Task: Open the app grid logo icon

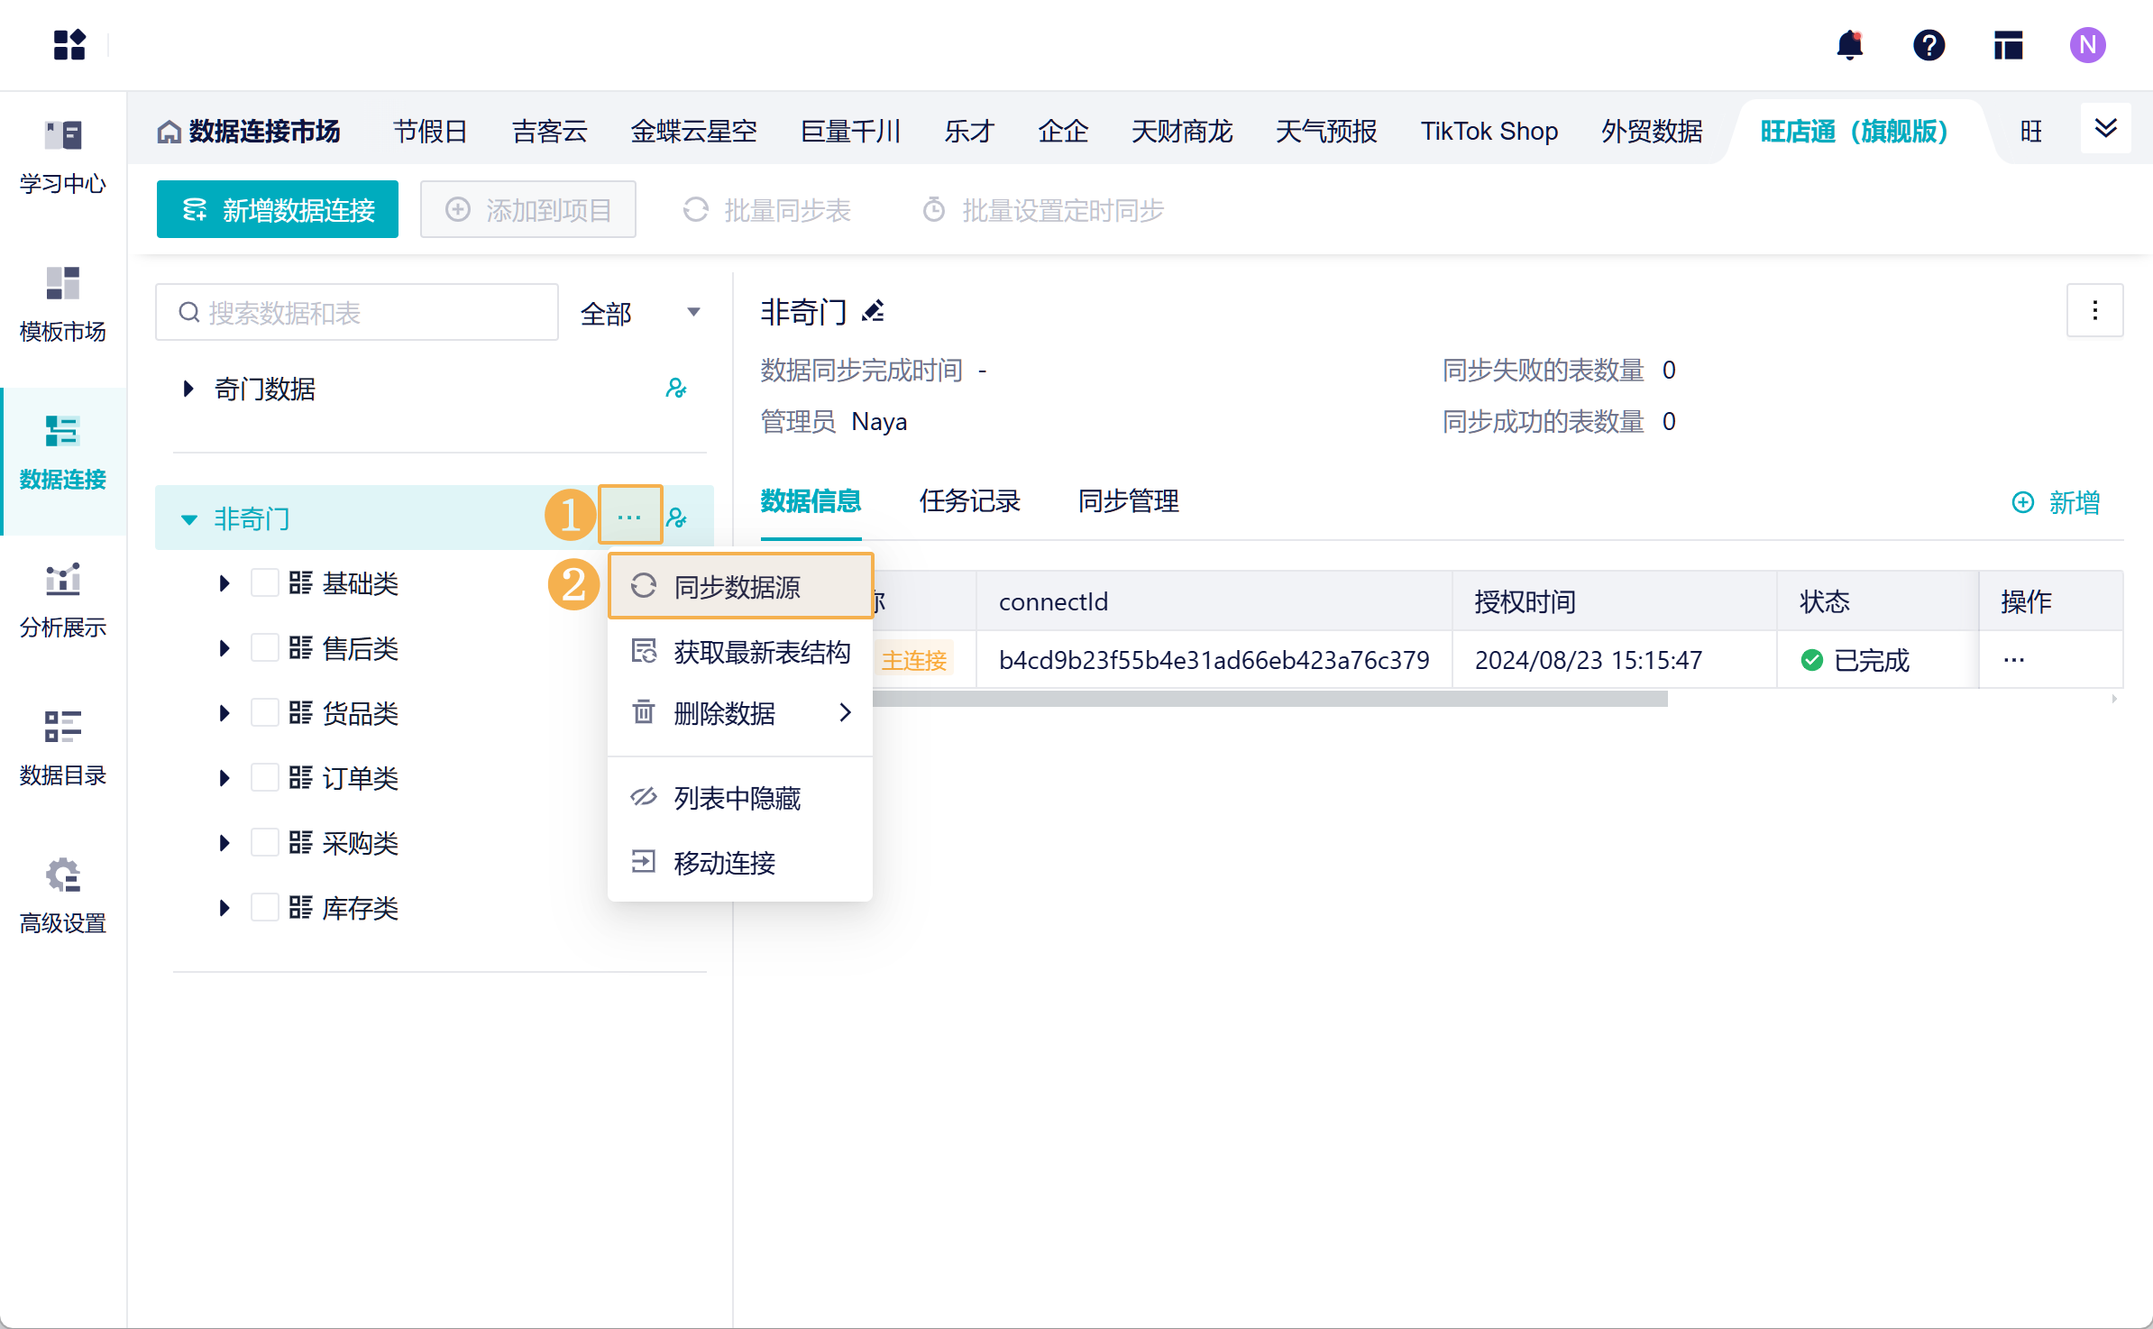Action: tap(69, 44)
